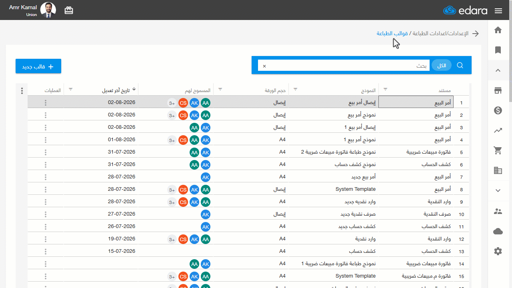Select the الكل chip in search bar
Image resolution: width=512 pixels, height=288 pixels.
pyautogui.click(x=442, y=66)
